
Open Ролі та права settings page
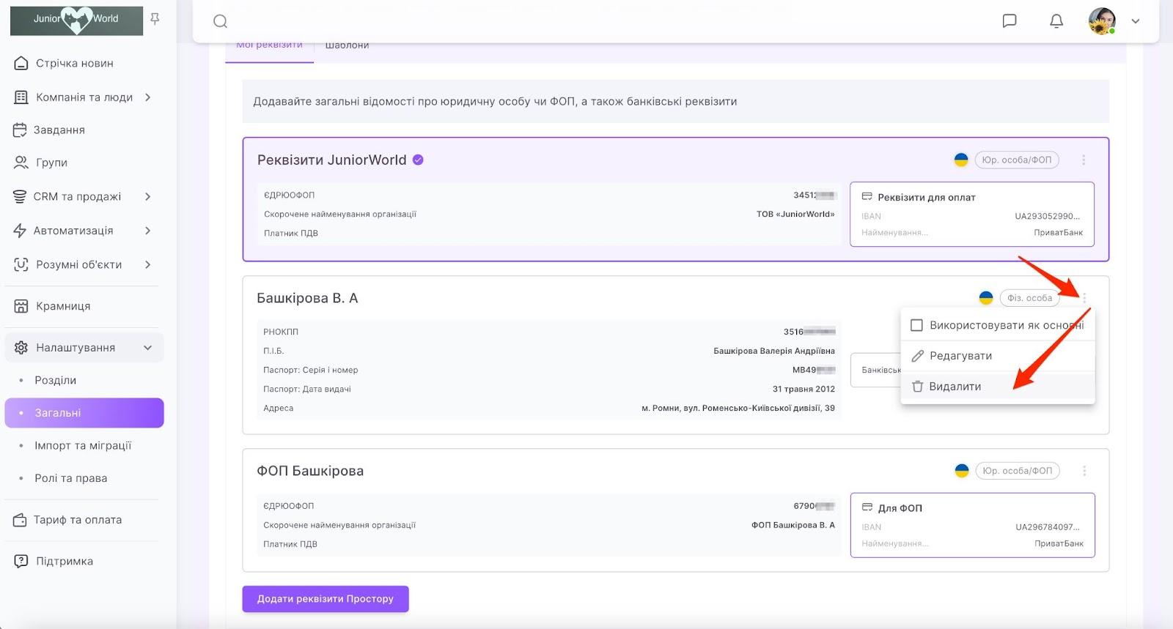coord(71,478)
